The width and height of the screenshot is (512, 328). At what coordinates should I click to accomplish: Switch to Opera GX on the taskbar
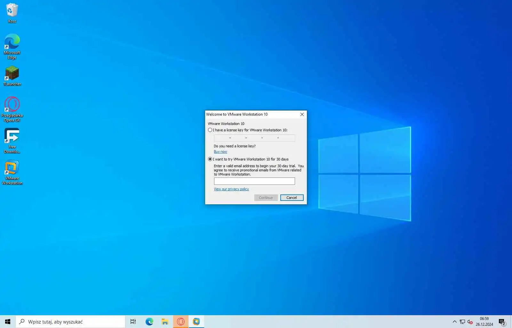point(181,322)
